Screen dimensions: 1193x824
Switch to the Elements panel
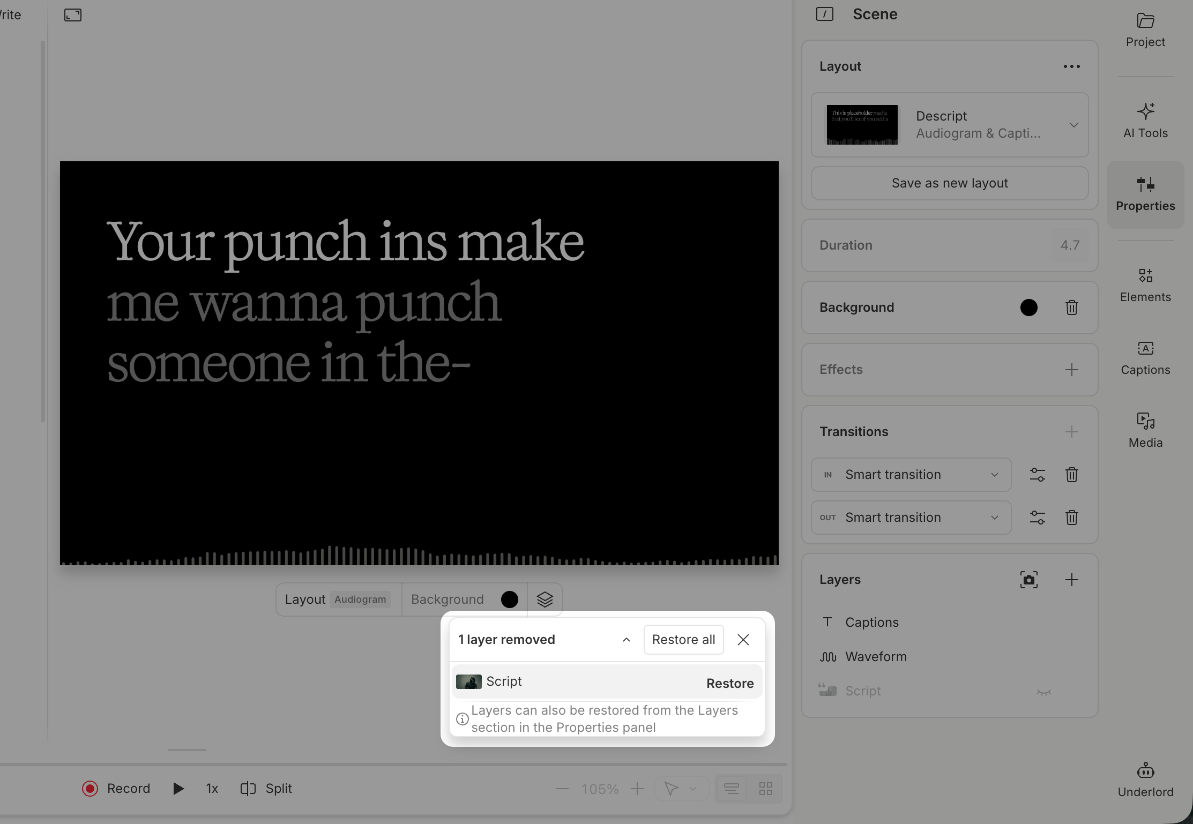click(1145, 284)
